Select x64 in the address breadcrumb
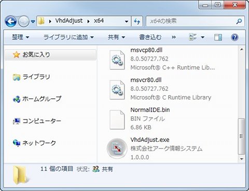The height and width of the screenshot is (191, 249). (99, 21)
